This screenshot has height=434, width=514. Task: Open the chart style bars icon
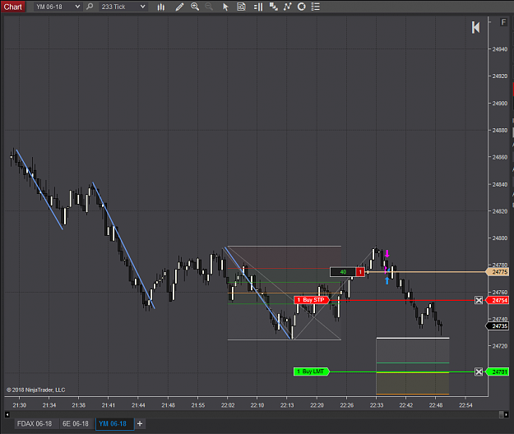tap(160, 7)
